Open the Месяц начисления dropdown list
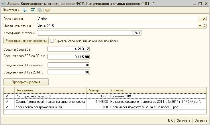This screenshot has width=210, height=125. 200,26
